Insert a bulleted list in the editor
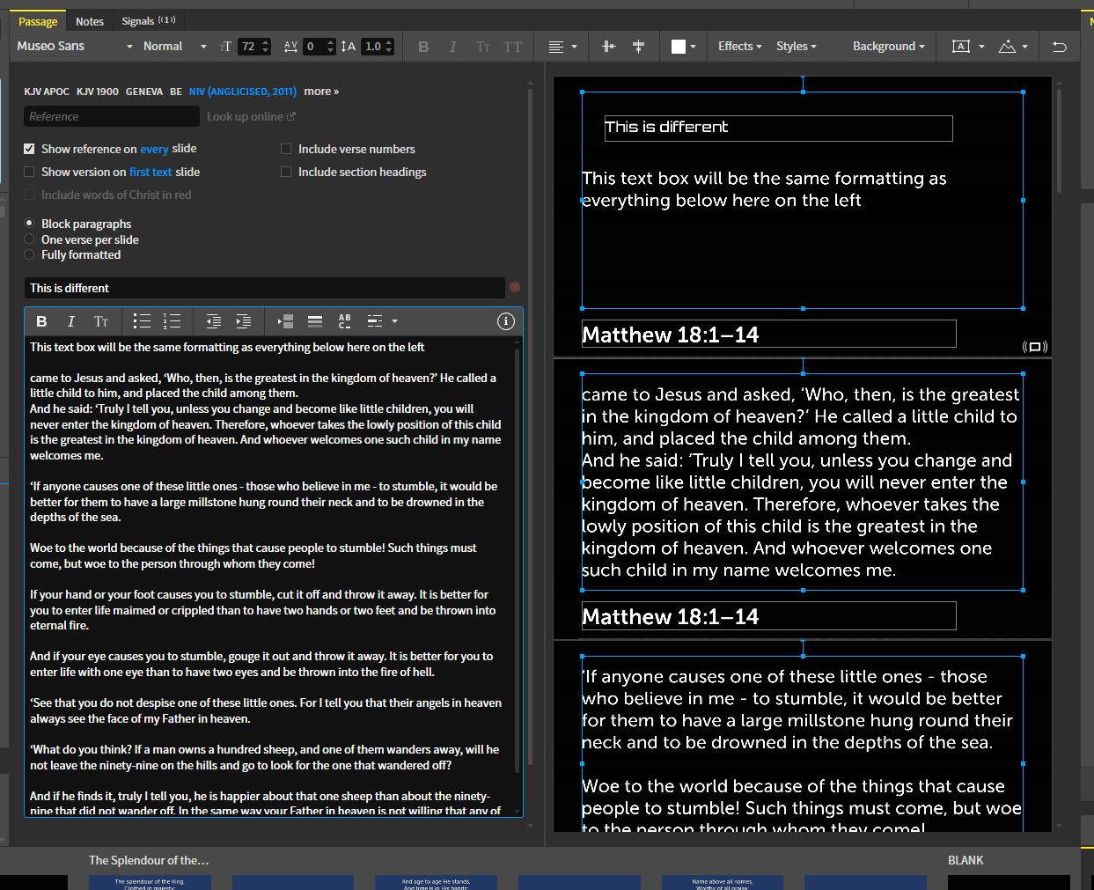1094x890 pixels. pyautogui.click(x=142, y=321)
